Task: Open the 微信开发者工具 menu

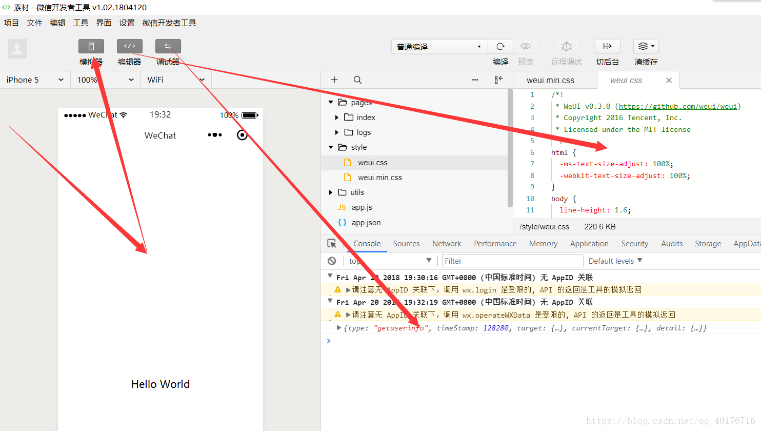Action: [x=169, y=23]
